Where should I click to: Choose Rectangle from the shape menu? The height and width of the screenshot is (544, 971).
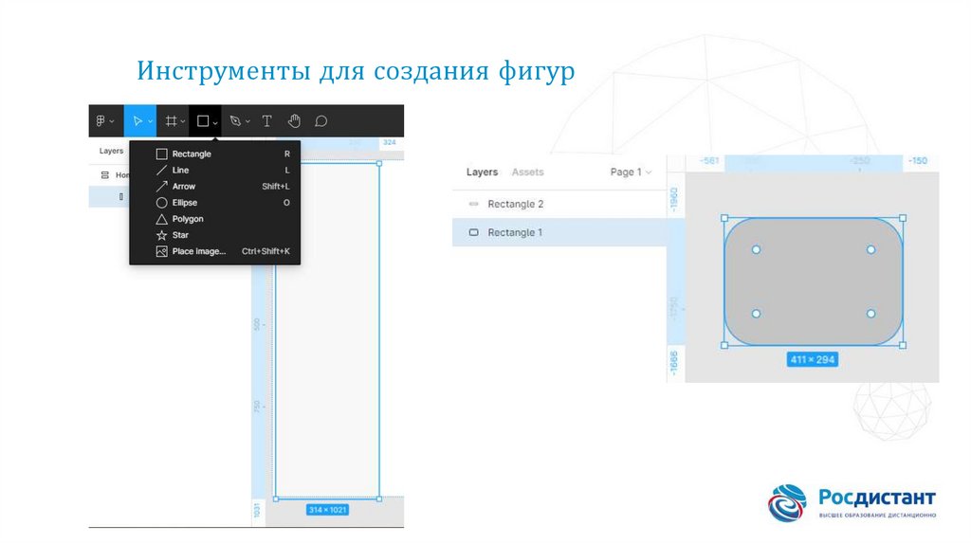[215, 154]
